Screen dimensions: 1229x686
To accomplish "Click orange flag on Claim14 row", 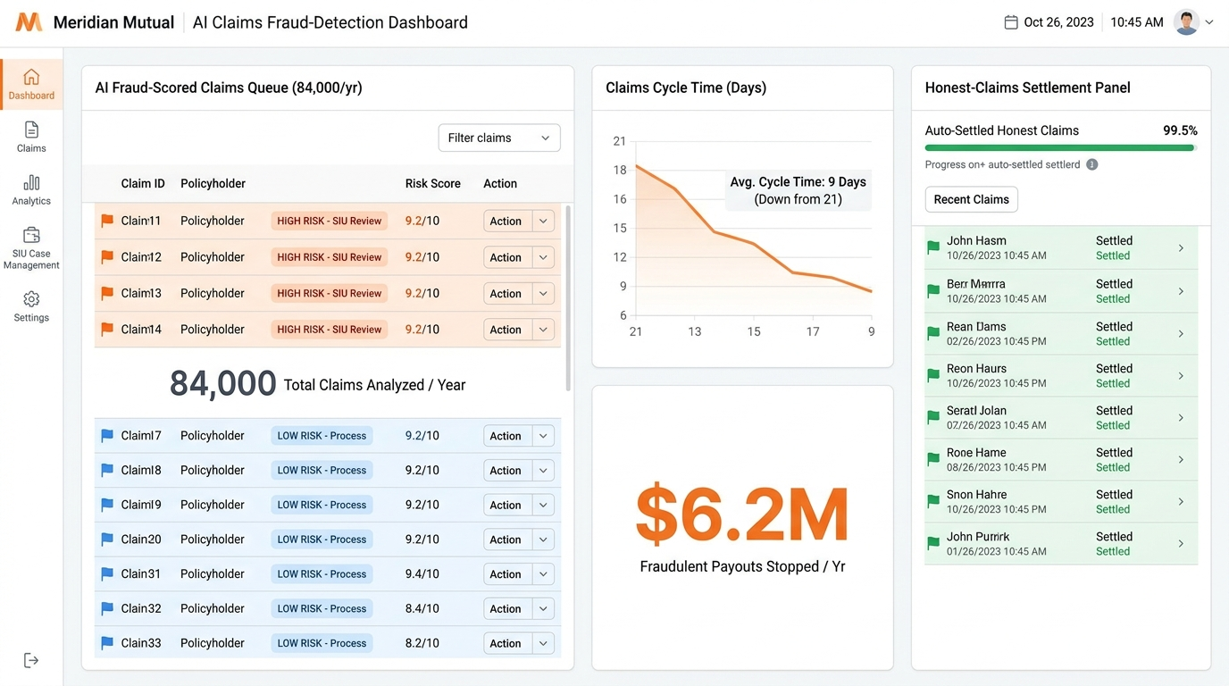I will tap(107, 330).
